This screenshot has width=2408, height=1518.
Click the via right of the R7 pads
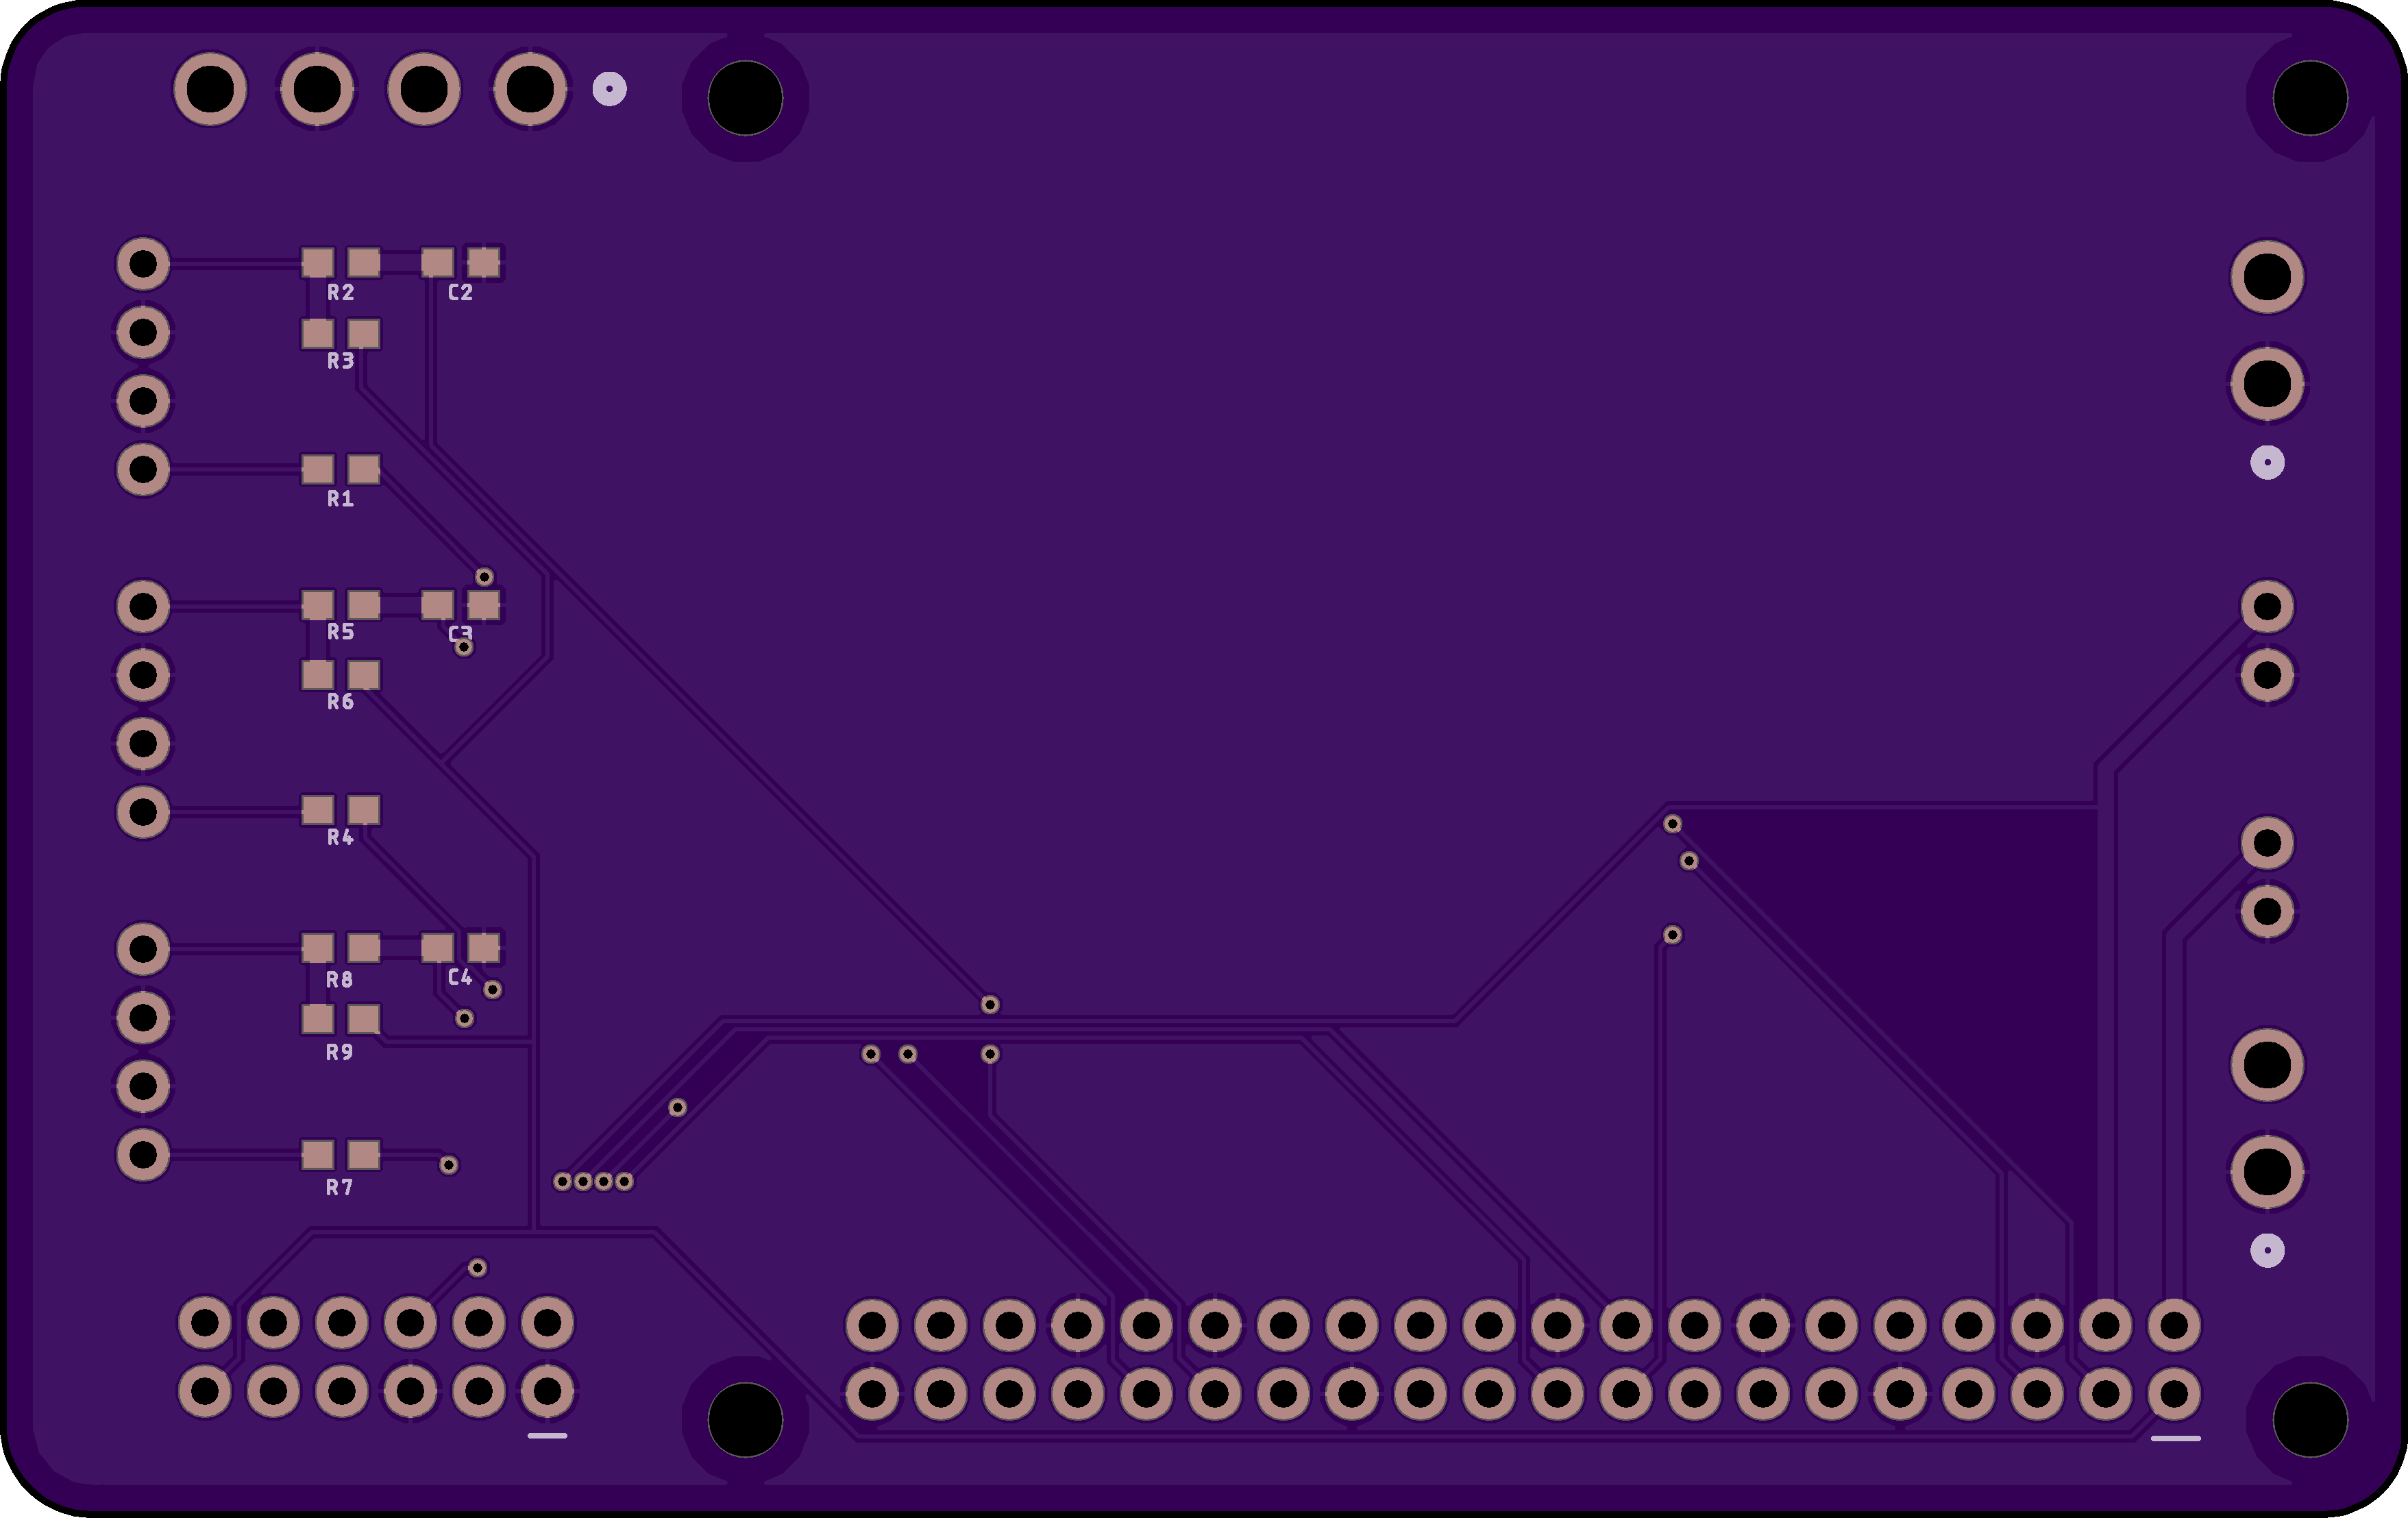click(449, 1165)
